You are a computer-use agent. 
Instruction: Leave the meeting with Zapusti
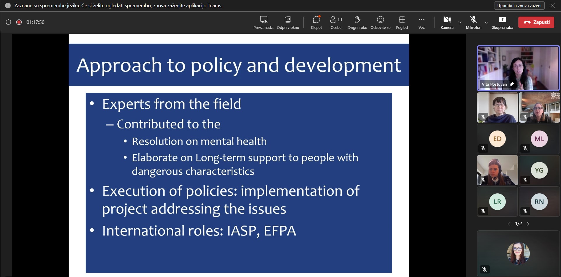pos(536,22)
